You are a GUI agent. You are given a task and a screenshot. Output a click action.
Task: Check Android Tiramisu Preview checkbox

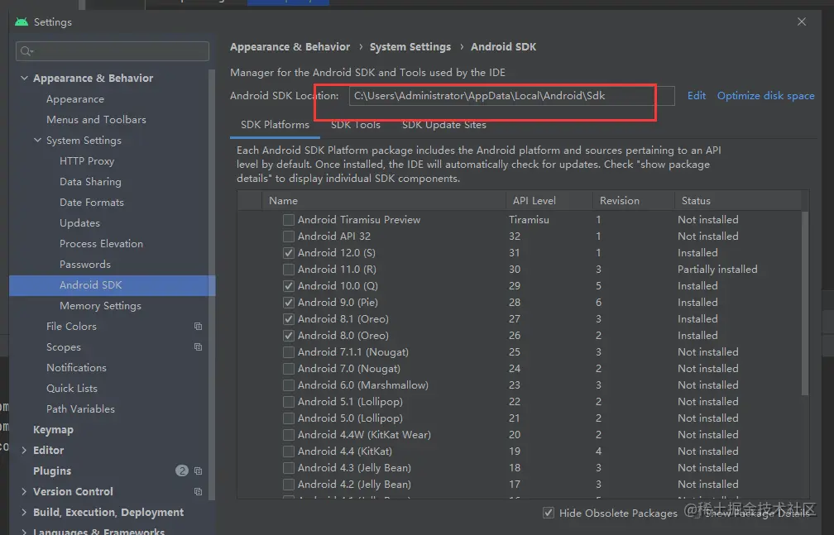point(288,220)
